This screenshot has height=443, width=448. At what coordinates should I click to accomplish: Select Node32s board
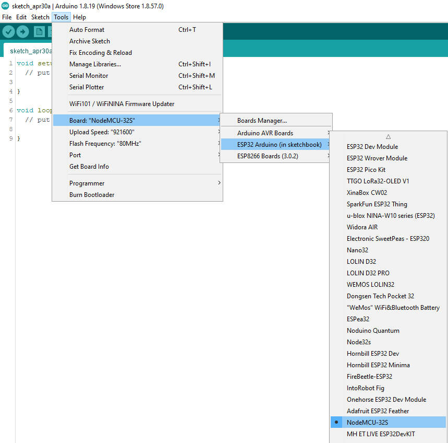coord(388,342)
